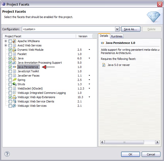
Task: Select the Details tab
Action: click(x=104, y=36)
